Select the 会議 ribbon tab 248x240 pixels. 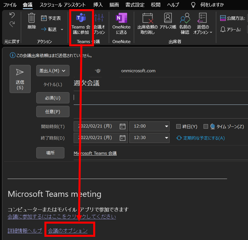pos(28,5)
